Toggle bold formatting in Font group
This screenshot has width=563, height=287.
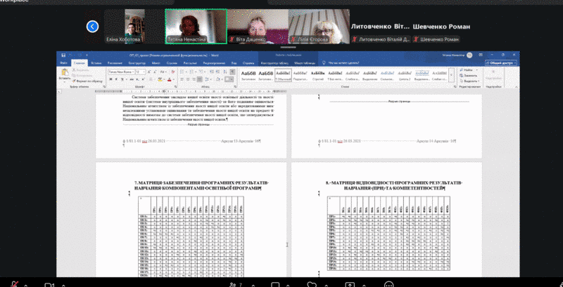110,79
